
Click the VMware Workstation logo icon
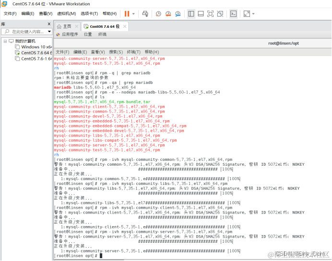(4, 4)
